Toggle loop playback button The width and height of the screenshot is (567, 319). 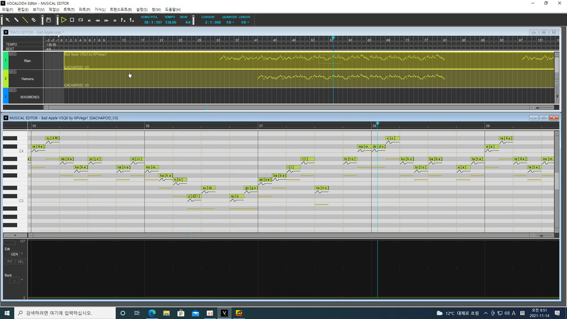(80, 19)
